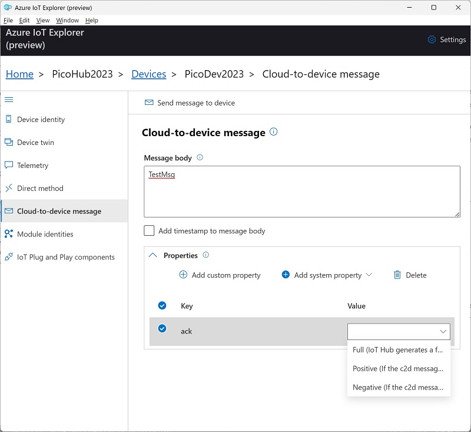
Task: Click info icon beside Message body label
Action: pyautogui.click(x=200, y=157)
